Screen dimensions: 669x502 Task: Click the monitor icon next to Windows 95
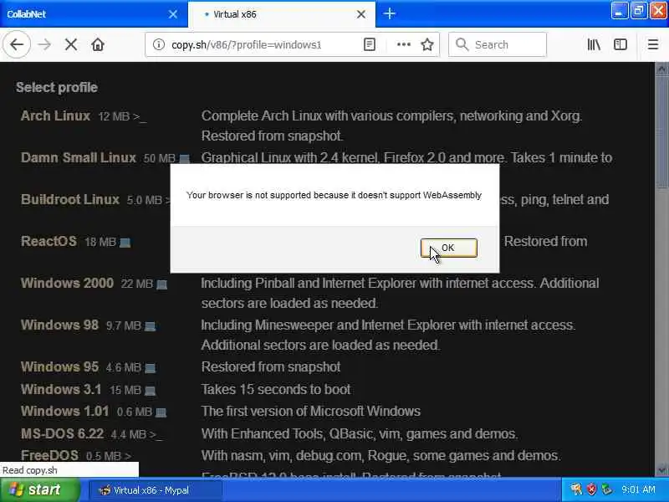tap(150, 368)
